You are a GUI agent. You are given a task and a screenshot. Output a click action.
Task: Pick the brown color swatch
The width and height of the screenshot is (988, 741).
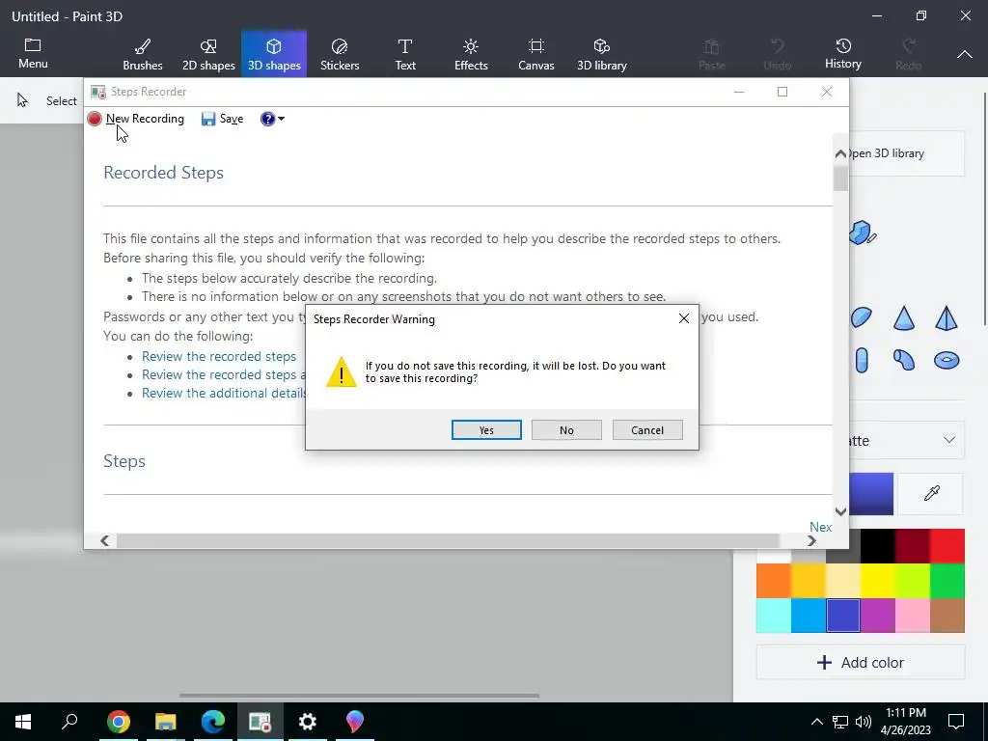(x=947, y=616)
